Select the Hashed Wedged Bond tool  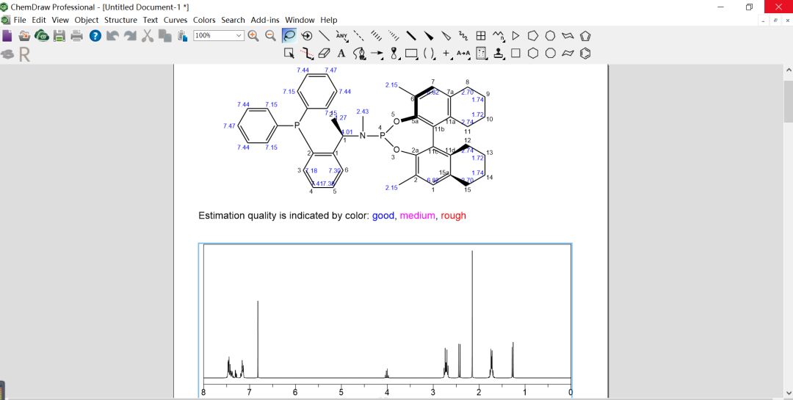(x=394, y=36)
